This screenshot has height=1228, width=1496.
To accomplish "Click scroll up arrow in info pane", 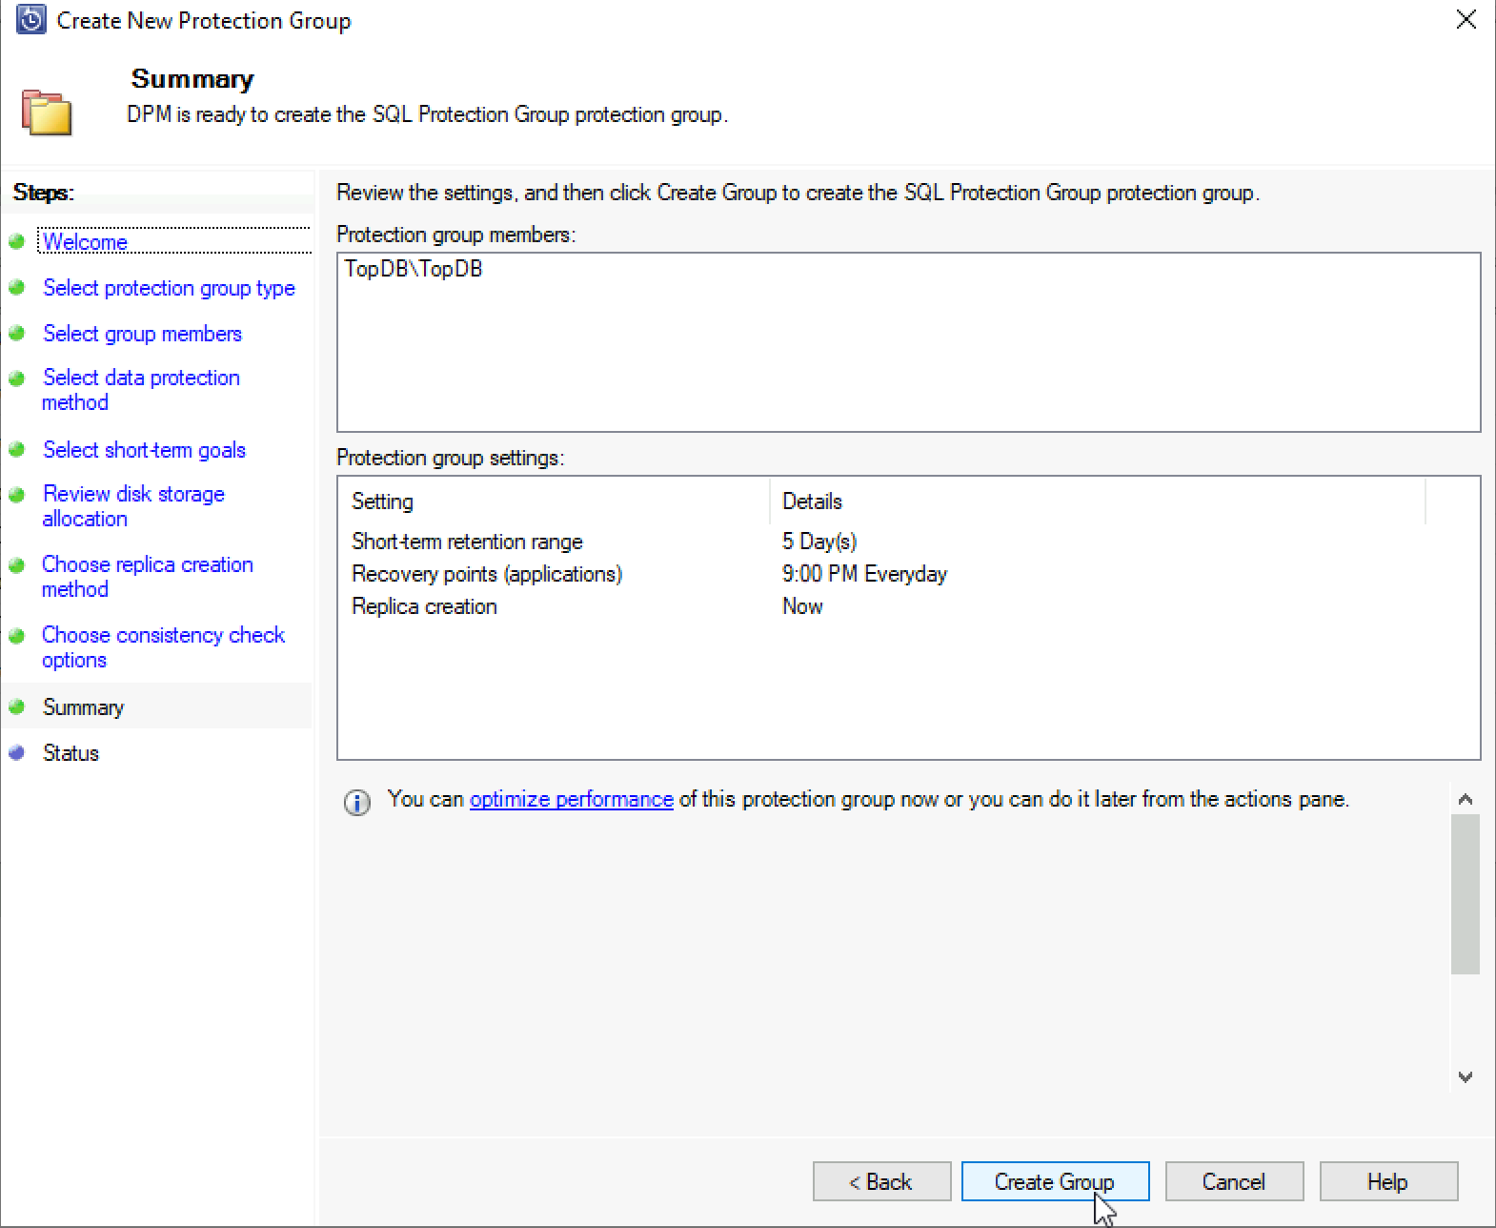I will [x=1466, y=799].
